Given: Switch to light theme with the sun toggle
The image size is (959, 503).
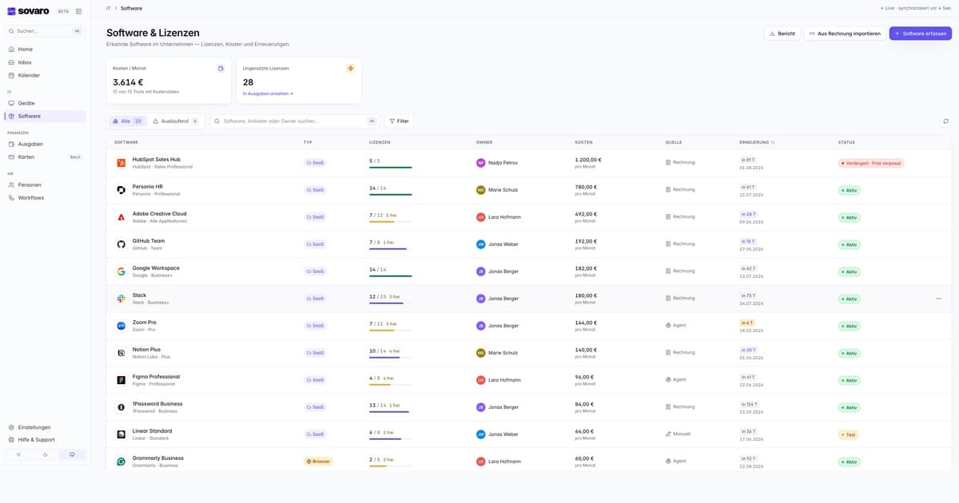Looking at the screenshot, I should (x=19, y=454).
